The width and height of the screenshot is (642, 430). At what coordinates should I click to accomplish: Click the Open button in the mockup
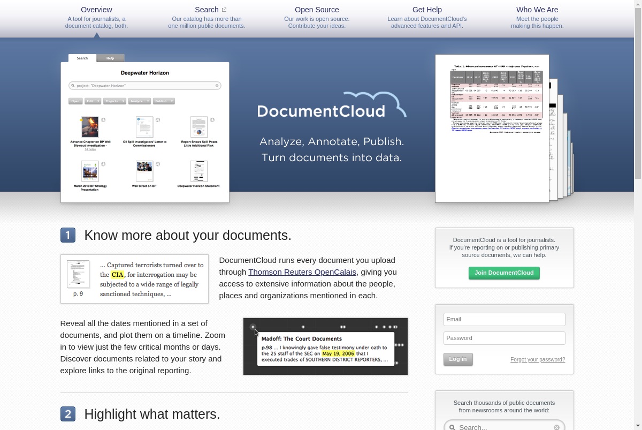(75, 101)
